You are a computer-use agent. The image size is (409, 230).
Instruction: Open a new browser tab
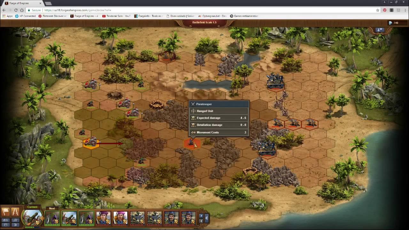pos(48,3)
